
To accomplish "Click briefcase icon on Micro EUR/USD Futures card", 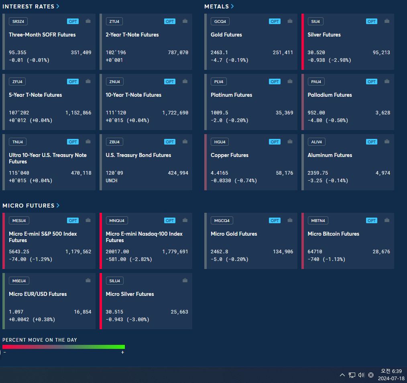I will pos(88,281).
